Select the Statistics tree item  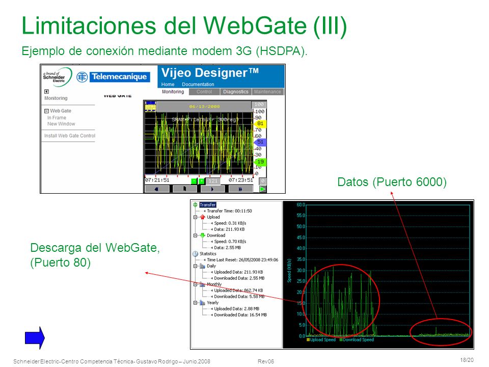208,254
